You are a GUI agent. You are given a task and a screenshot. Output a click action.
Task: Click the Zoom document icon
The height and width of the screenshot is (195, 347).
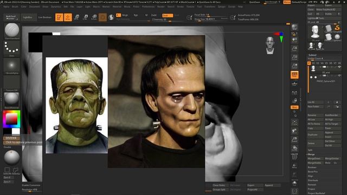click(x=294, y=49)
